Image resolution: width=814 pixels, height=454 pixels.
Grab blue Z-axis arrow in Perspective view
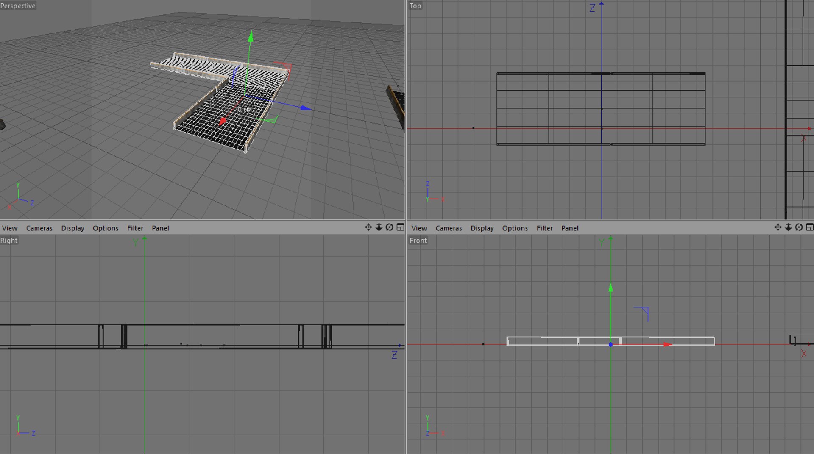coord(306,108)
